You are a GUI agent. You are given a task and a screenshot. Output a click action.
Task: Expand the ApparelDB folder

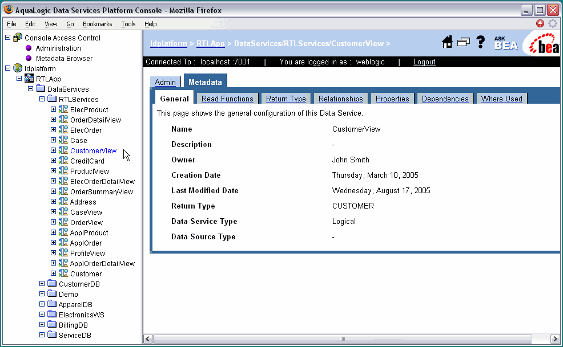42,304
